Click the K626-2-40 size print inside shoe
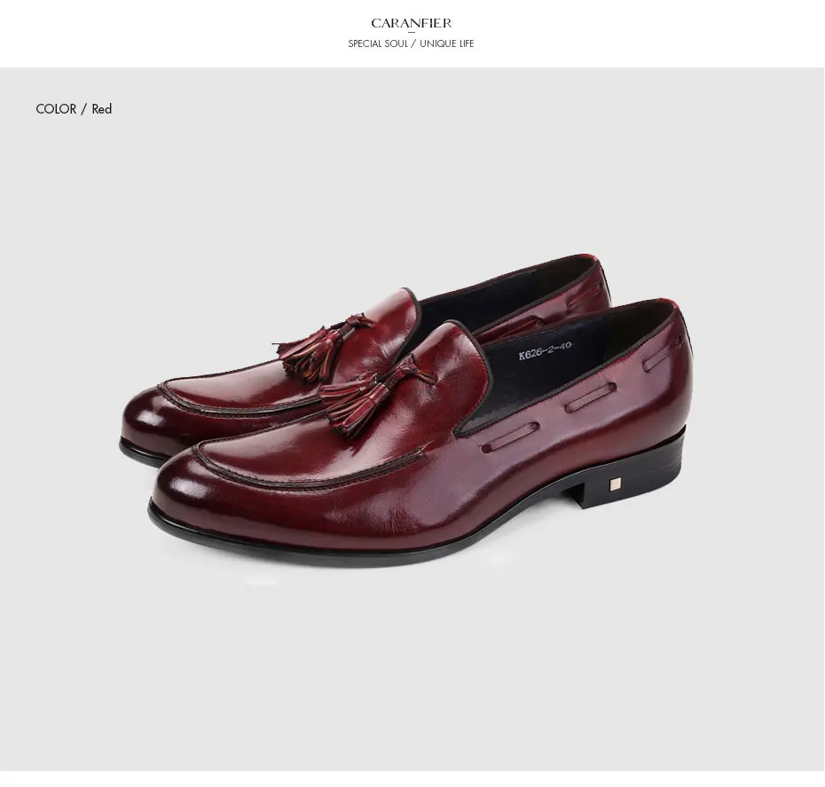Screen dimensions: 825x787 (545, 350)
